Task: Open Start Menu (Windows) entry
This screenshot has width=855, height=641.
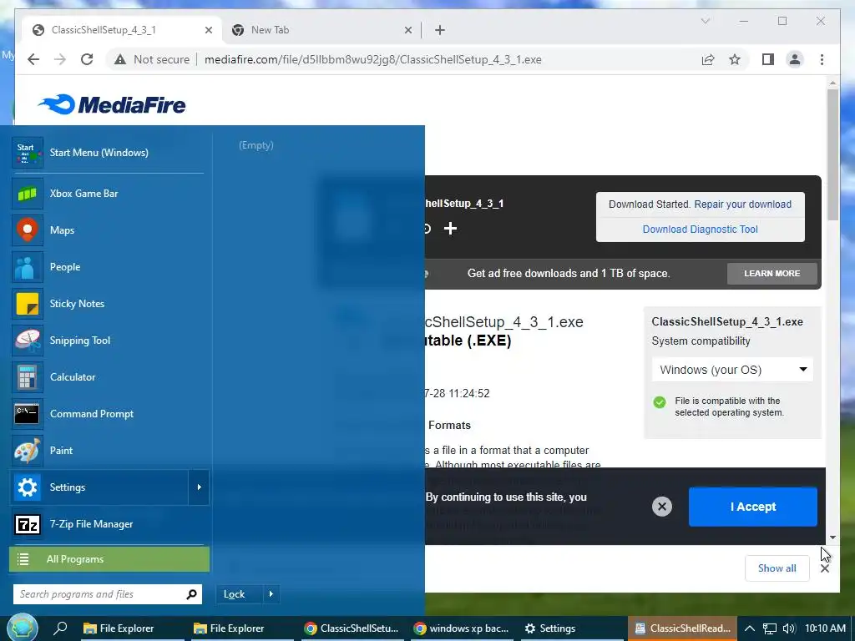Action: tap(109, 153)
